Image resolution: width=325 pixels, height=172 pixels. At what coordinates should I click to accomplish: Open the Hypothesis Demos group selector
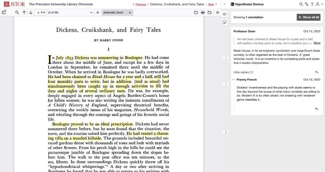(247, 4)
